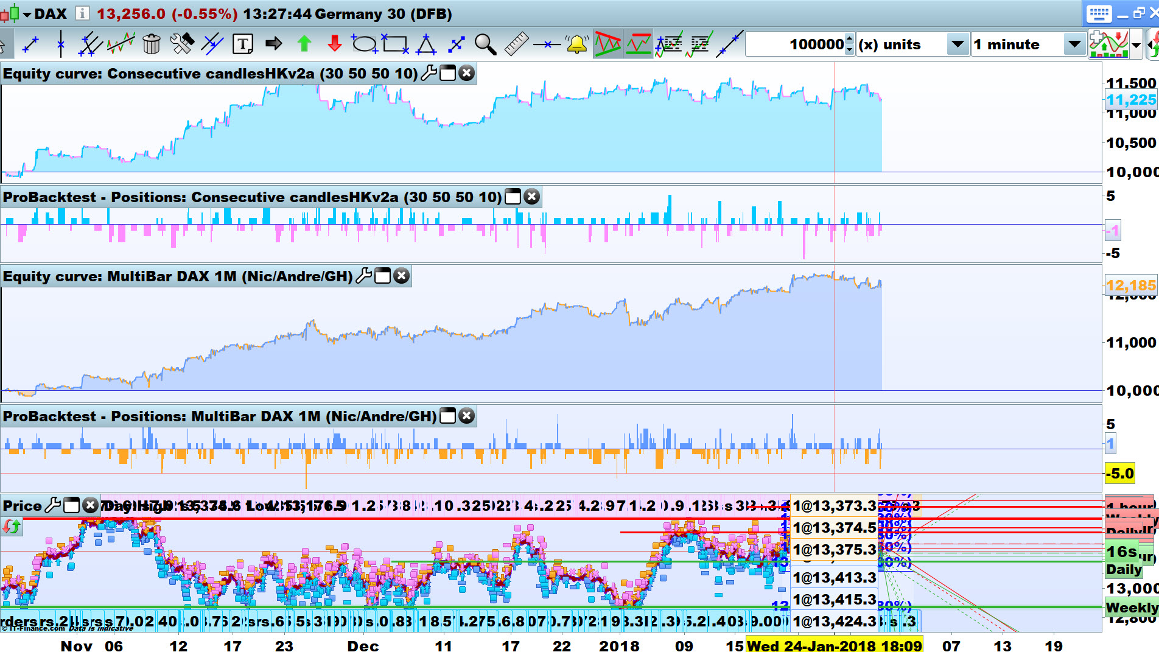Open the DAX instrument dropdown arrow
The width and height of the screenshot is (1159, 652).
pos(27,15)
